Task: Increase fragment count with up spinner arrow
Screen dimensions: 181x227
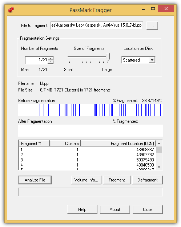Action: click(51, 58)
